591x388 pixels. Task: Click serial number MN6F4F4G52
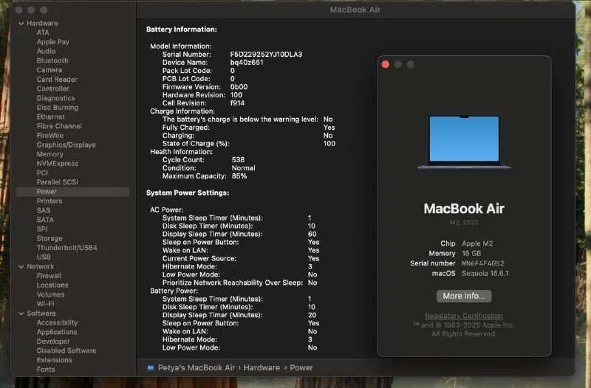483,263
